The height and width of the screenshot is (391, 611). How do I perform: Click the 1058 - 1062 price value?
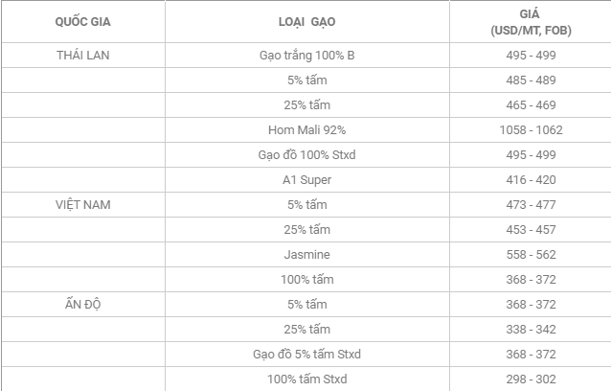coord(531,130)
